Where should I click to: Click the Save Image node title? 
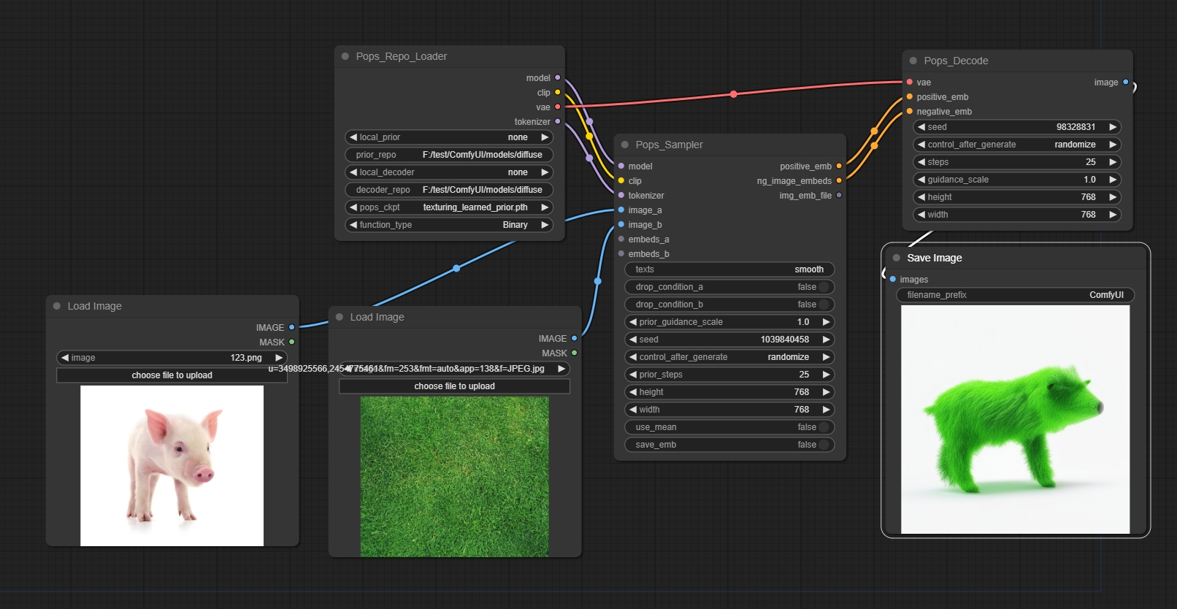tap(935, 258)
